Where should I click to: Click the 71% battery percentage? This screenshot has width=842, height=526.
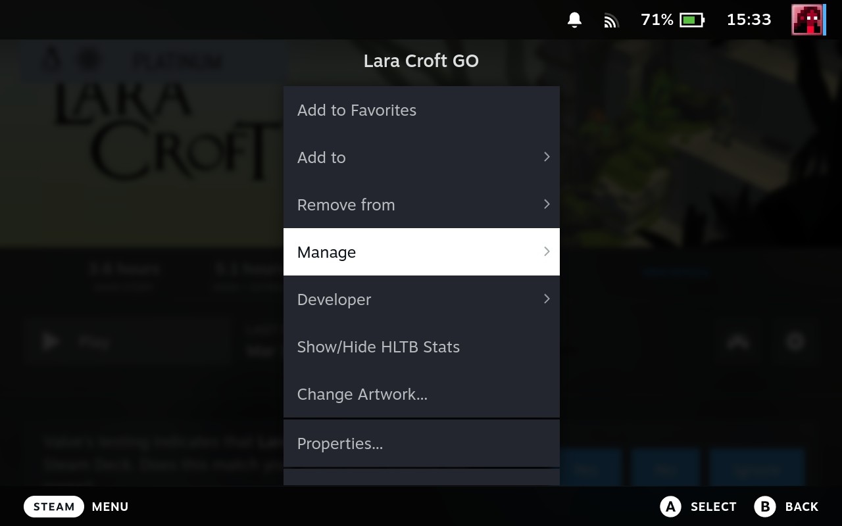pos(657,20)
